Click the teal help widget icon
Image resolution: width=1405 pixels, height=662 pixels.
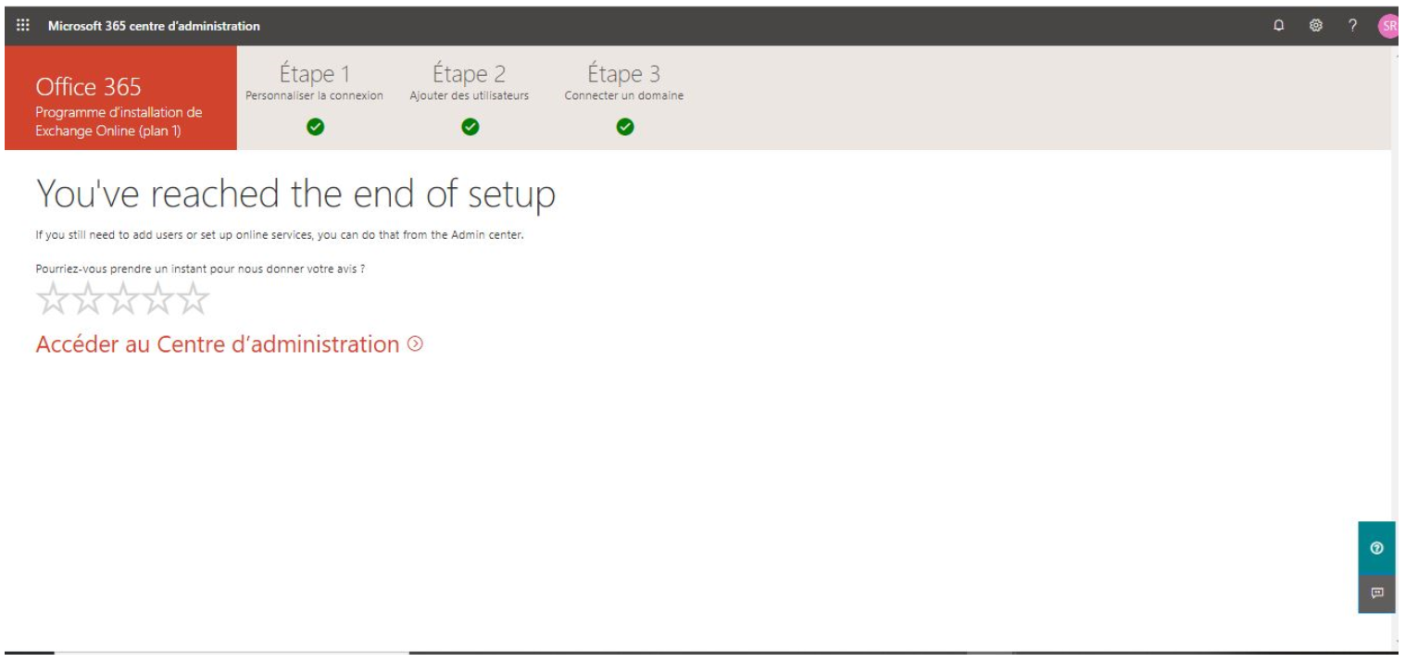click(x=1376, y=548)
